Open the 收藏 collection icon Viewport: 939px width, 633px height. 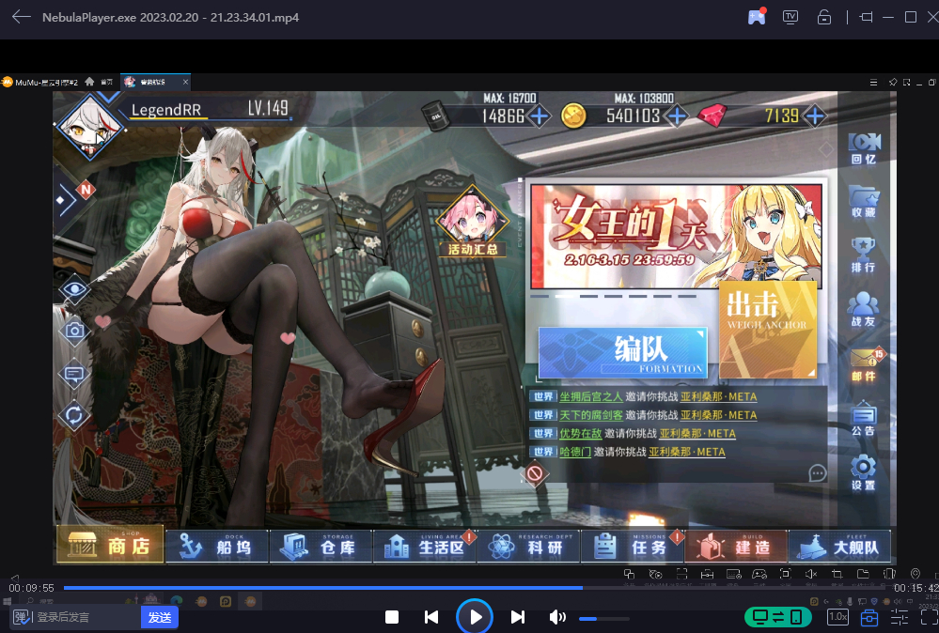point(864,202)
